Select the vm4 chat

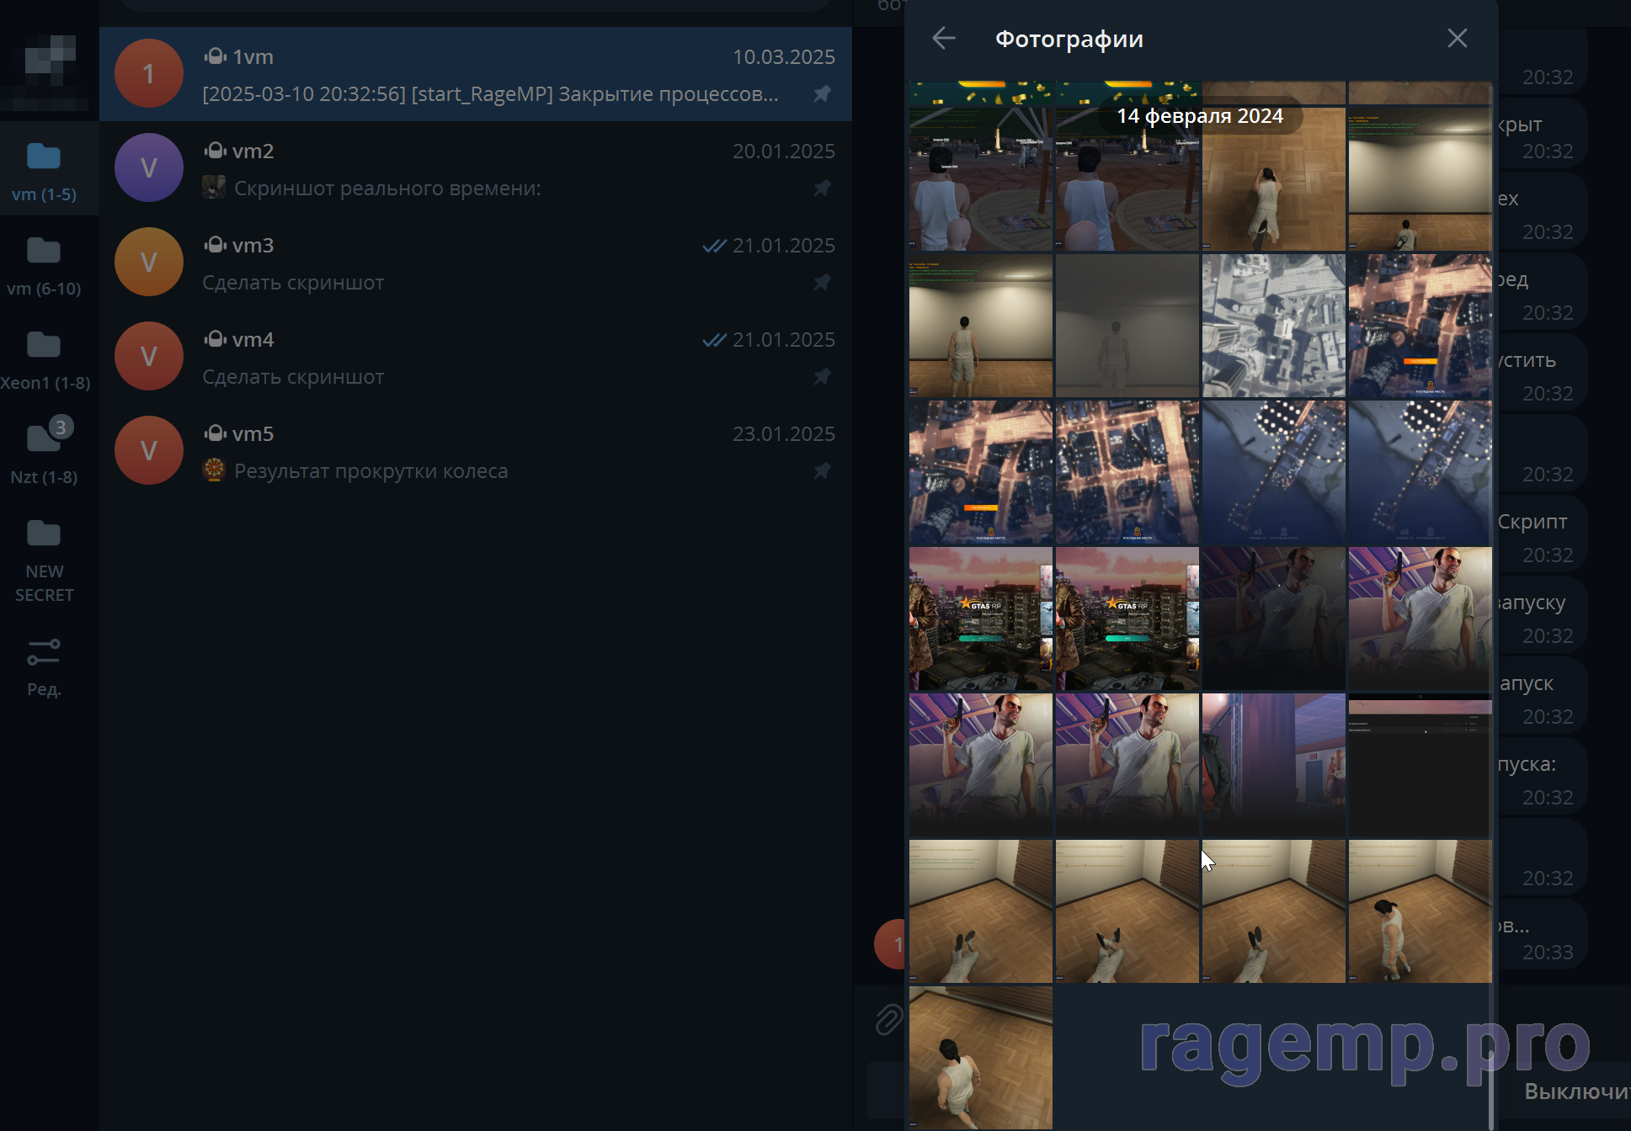[476, 357]
